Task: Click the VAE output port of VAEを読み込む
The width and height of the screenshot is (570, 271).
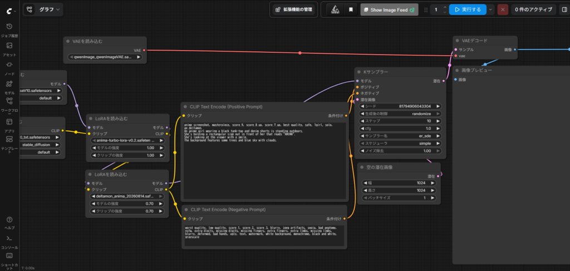Action: coord(144,50)
